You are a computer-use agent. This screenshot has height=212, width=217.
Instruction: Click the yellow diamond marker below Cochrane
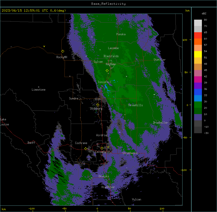click(x=86, y=149)
